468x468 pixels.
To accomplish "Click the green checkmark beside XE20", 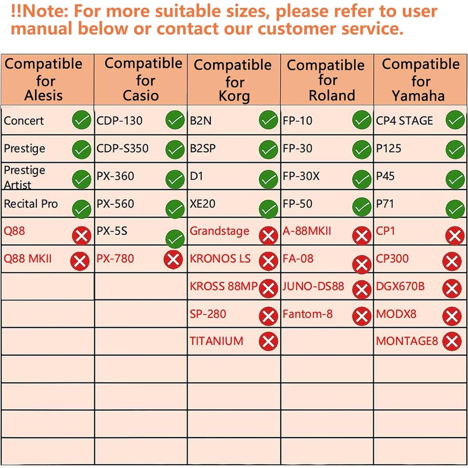I will tap(268, 208).
